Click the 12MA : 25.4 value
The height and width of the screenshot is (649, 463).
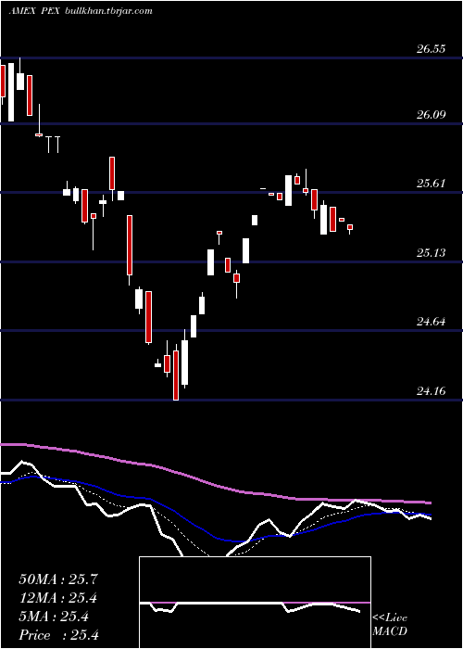tap(59, 598)
